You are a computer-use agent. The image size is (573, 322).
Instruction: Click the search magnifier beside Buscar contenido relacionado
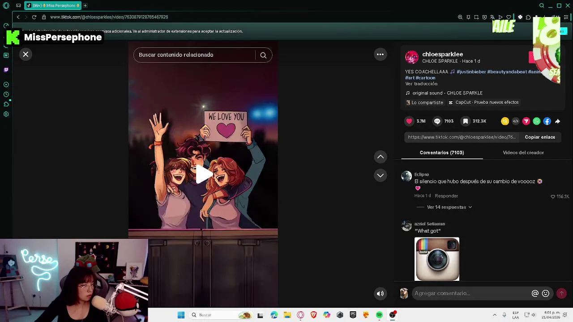pyautogui.click(x=263, y=55)
